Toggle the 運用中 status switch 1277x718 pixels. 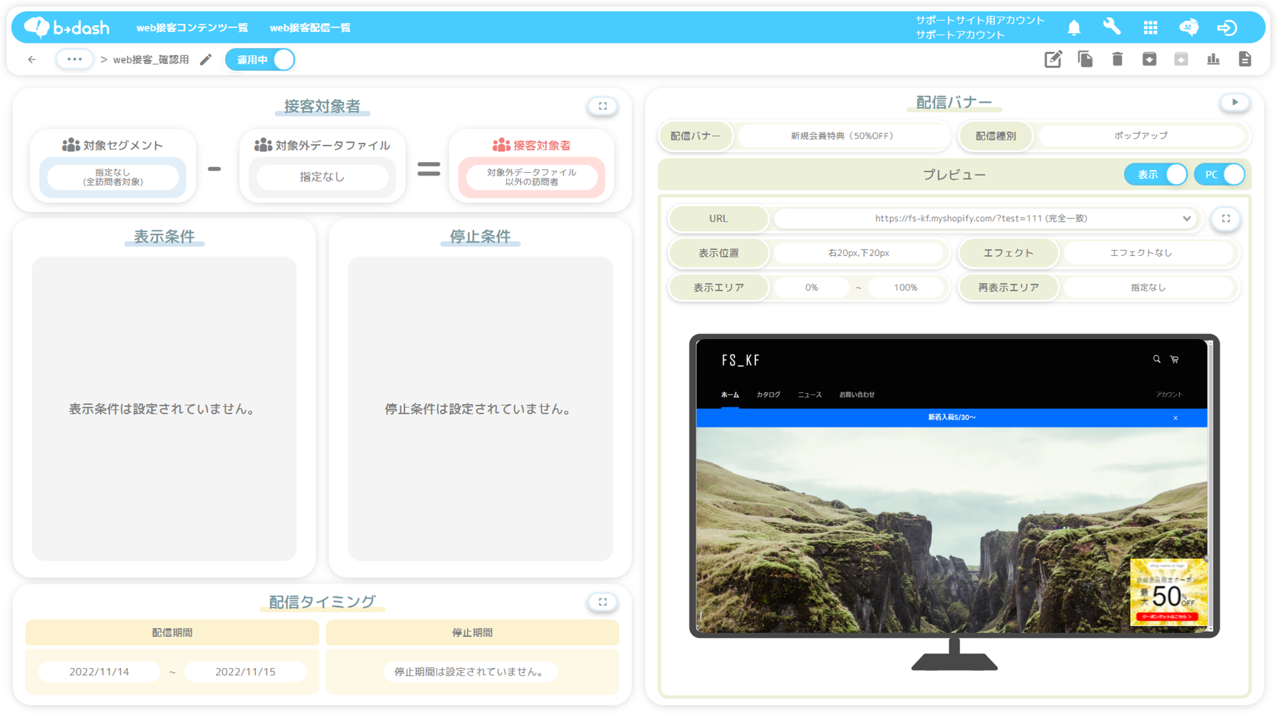point(261,59)
